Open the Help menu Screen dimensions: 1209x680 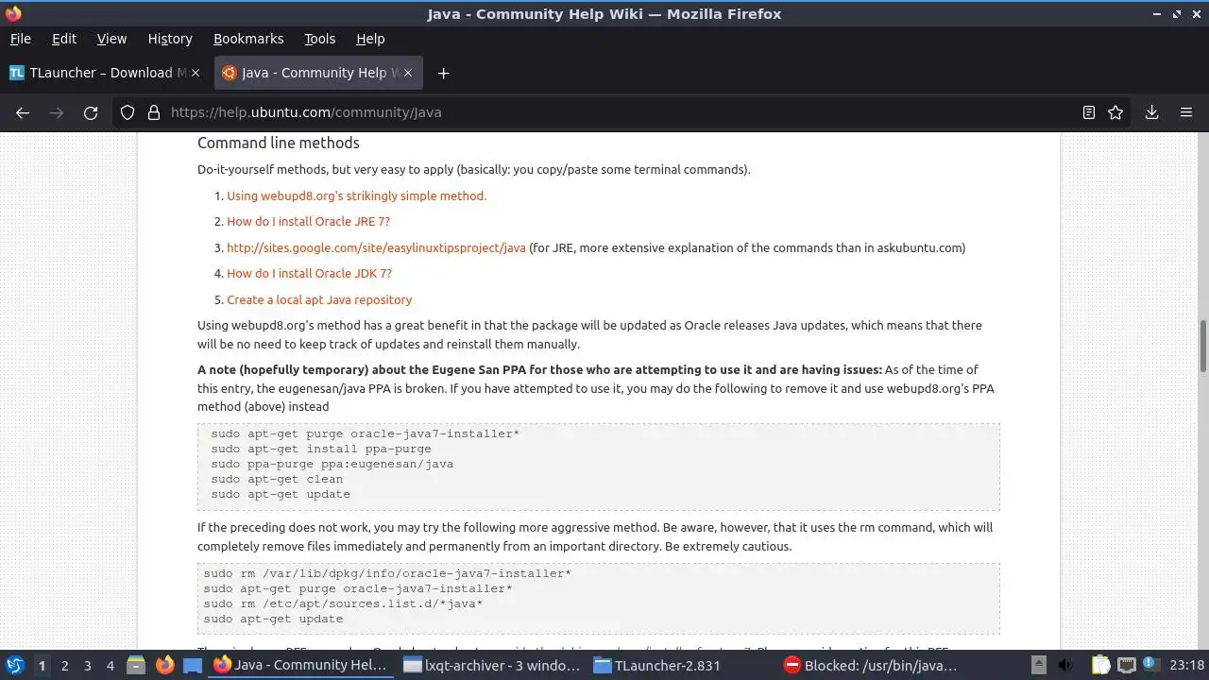[370, 39]
